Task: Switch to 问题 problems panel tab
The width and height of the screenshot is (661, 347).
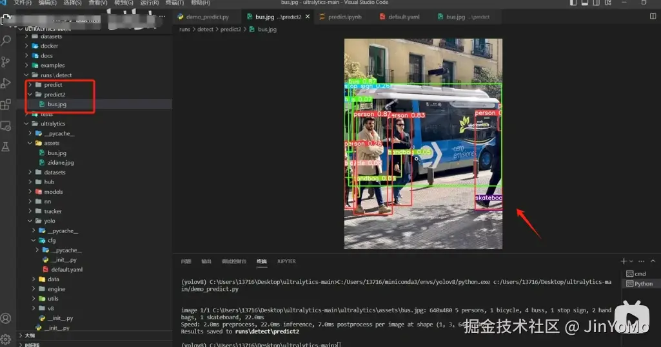Action: pos(186,261)
